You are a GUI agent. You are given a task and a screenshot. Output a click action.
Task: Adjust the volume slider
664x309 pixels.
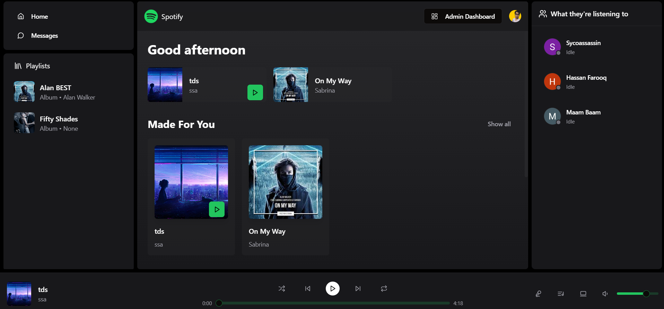pos(638,294)
